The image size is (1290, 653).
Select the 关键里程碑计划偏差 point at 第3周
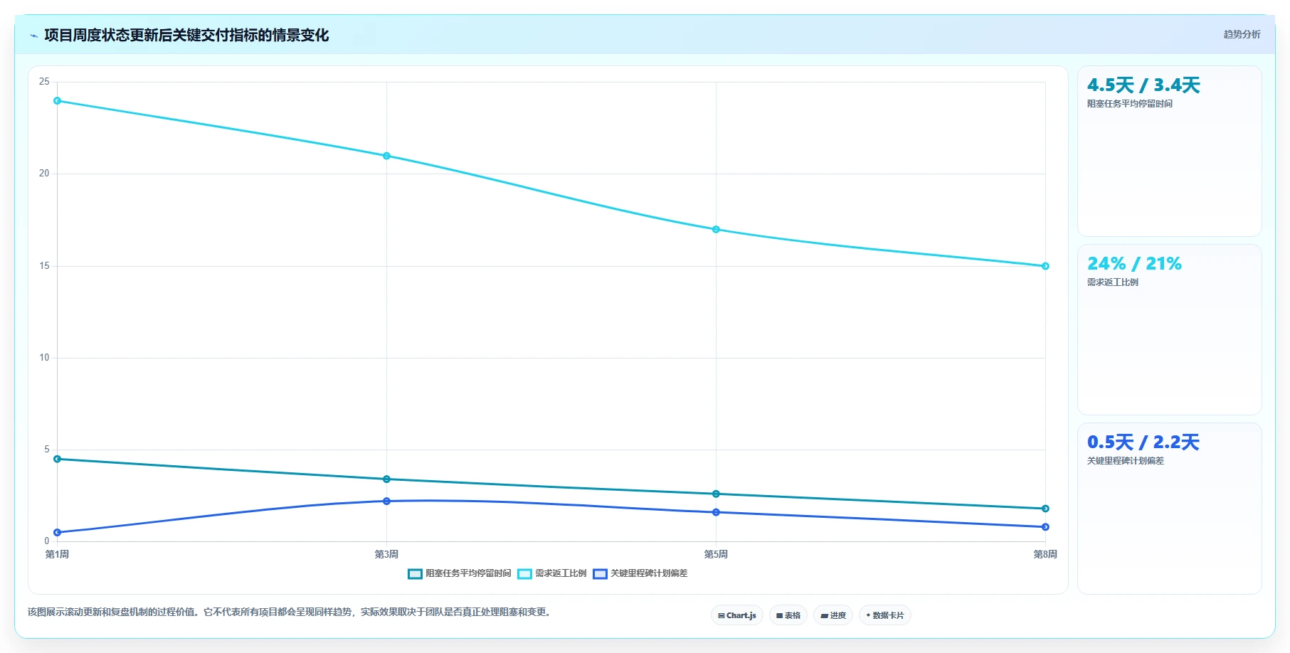[386, 501]
